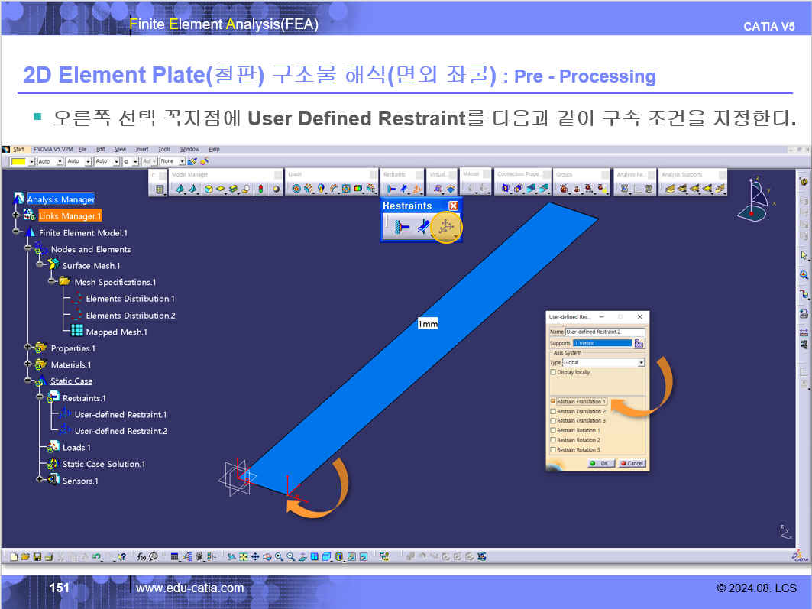Expand the Links Manager.1 tree node
This screenshot has height=609, width=812.
(x=16, y=215)
